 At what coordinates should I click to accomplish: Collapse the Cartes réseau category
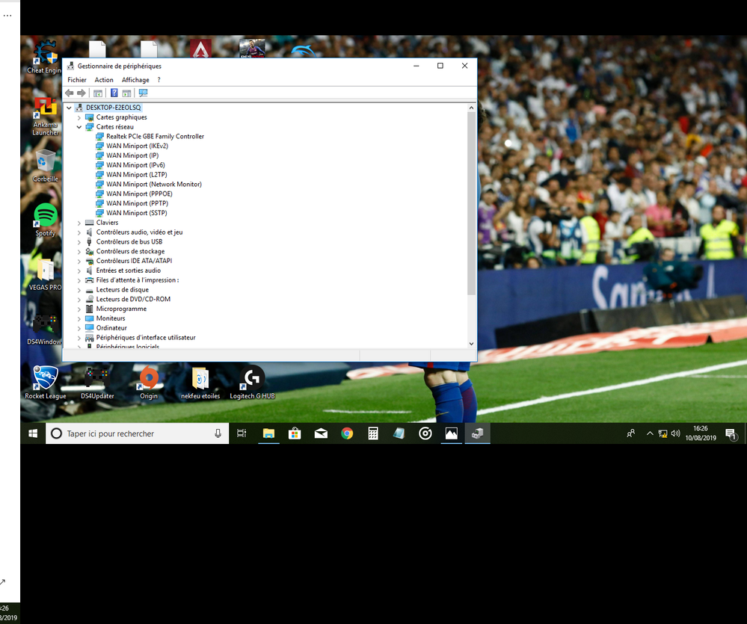tap(79, 127)
